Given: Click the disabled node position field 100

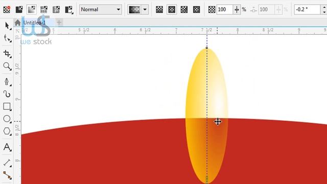Looking at the screenshot, I should (x=267, y=10).
